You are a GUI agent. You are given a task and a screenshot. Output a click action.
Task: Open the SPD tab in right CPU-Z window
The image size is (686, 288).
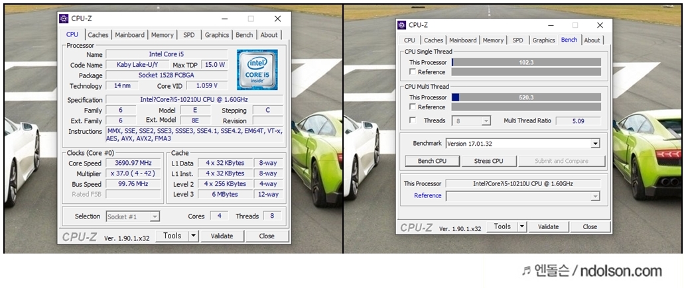tap(517, 40)
